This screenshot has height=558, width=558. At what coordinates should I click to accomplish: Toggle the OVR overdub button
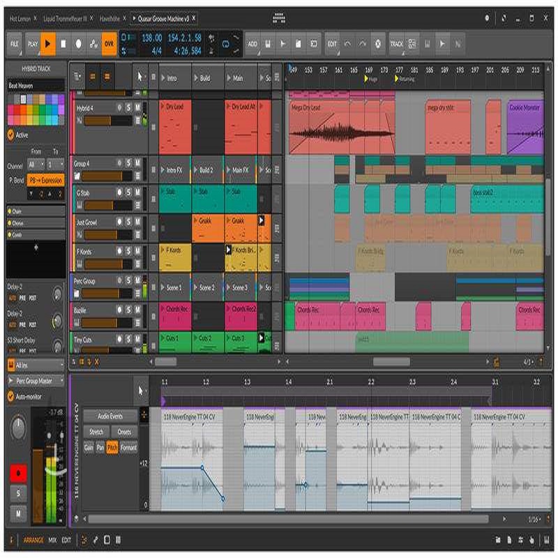point(109,43)
